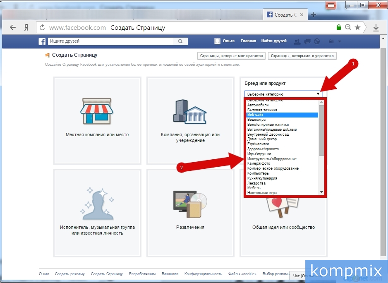Open 'Разработчикам' footer link

[142, 274]
